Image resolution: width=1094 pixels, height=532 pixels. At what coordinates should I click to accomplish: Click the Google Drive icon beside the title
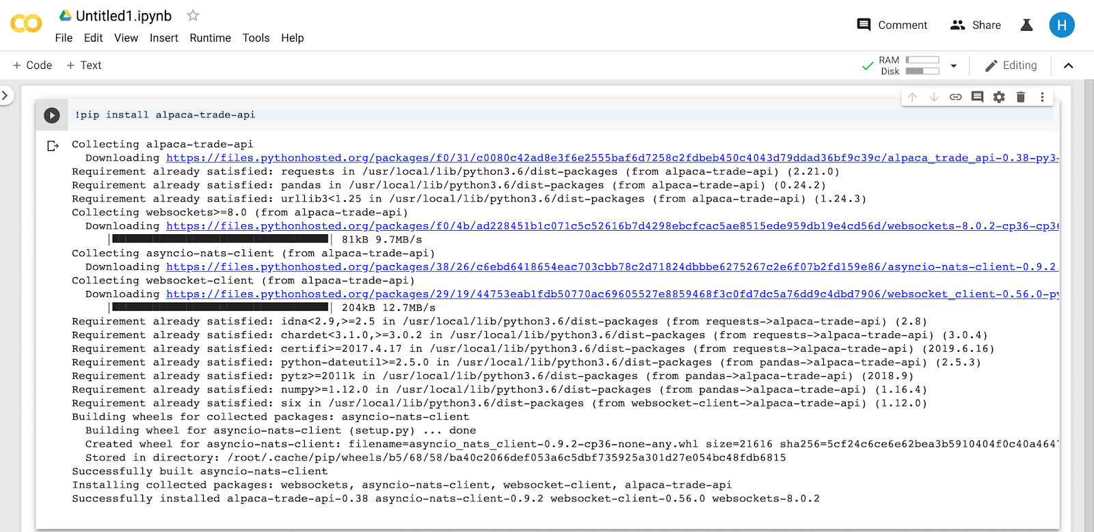[x=65, y=16]
